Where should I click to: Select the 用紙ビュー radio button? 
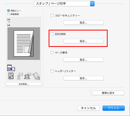(x=8, y=11)
